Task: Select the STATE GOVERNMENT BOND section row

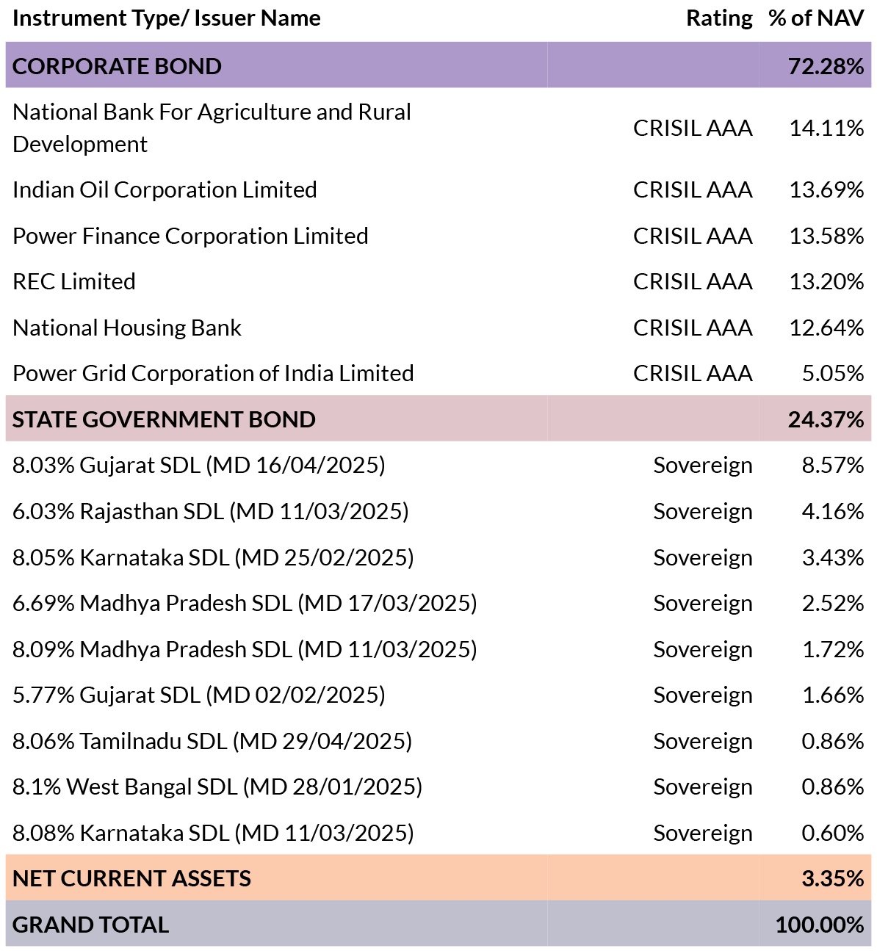Action: click(x=164, y=419)
